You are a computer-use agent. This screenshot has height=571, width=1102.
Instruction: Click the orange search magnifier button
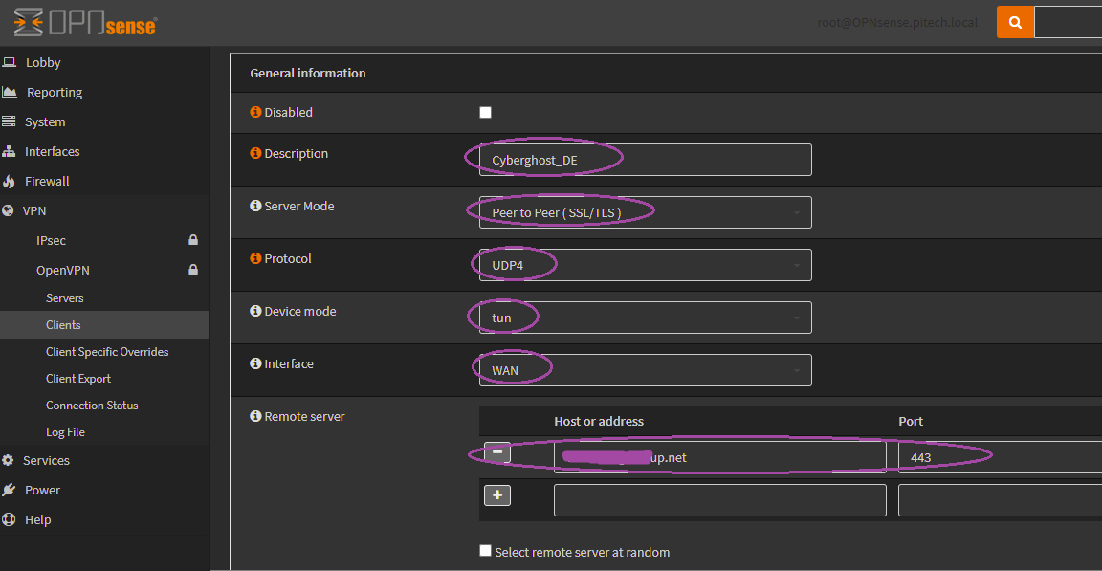pyautogui.click(x=1015, y=22)
